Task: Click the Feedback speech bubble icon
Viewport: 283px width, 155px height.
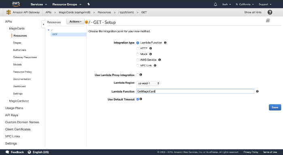Action: (x=7, y=152)
